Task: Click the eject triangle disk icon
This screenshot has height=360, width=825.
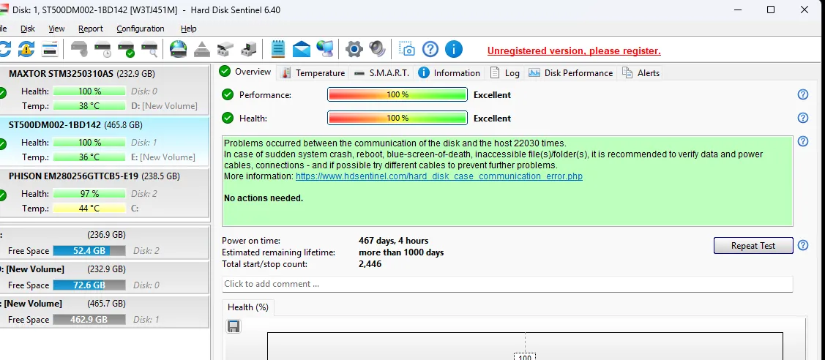Action: [x=202, y=50]
